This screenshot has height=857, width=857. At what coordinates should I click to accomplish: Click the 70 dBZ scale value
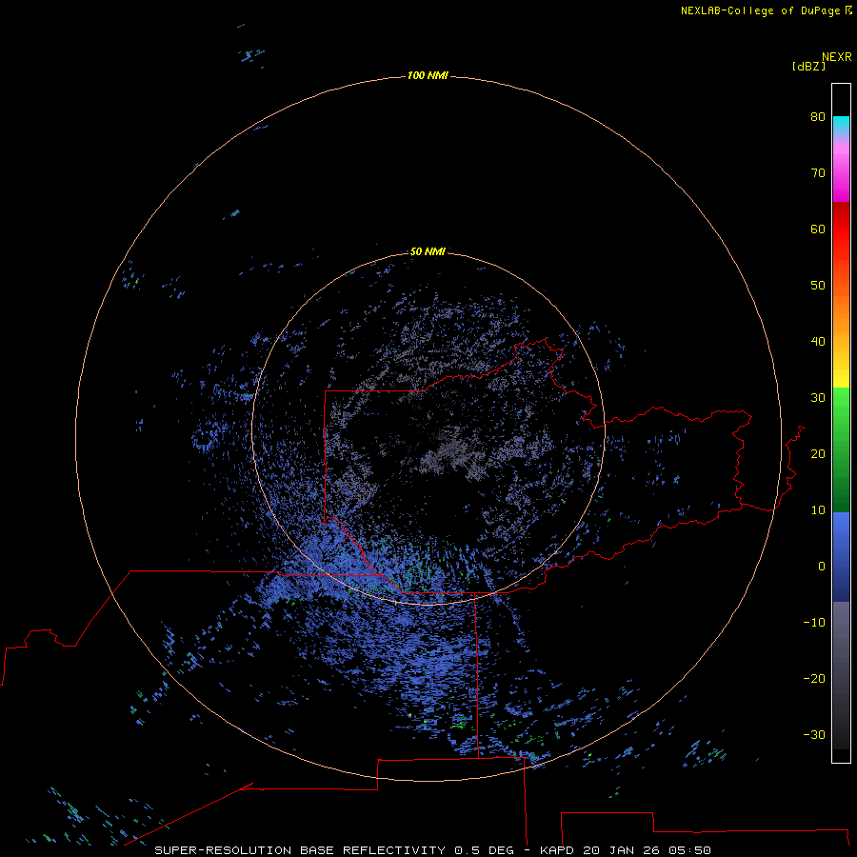click(818, 172)
